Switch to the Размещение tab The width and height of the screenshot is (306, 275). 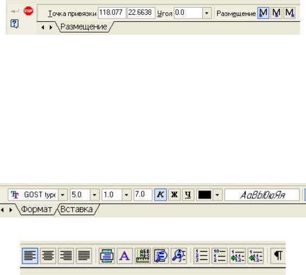point(84,27)
